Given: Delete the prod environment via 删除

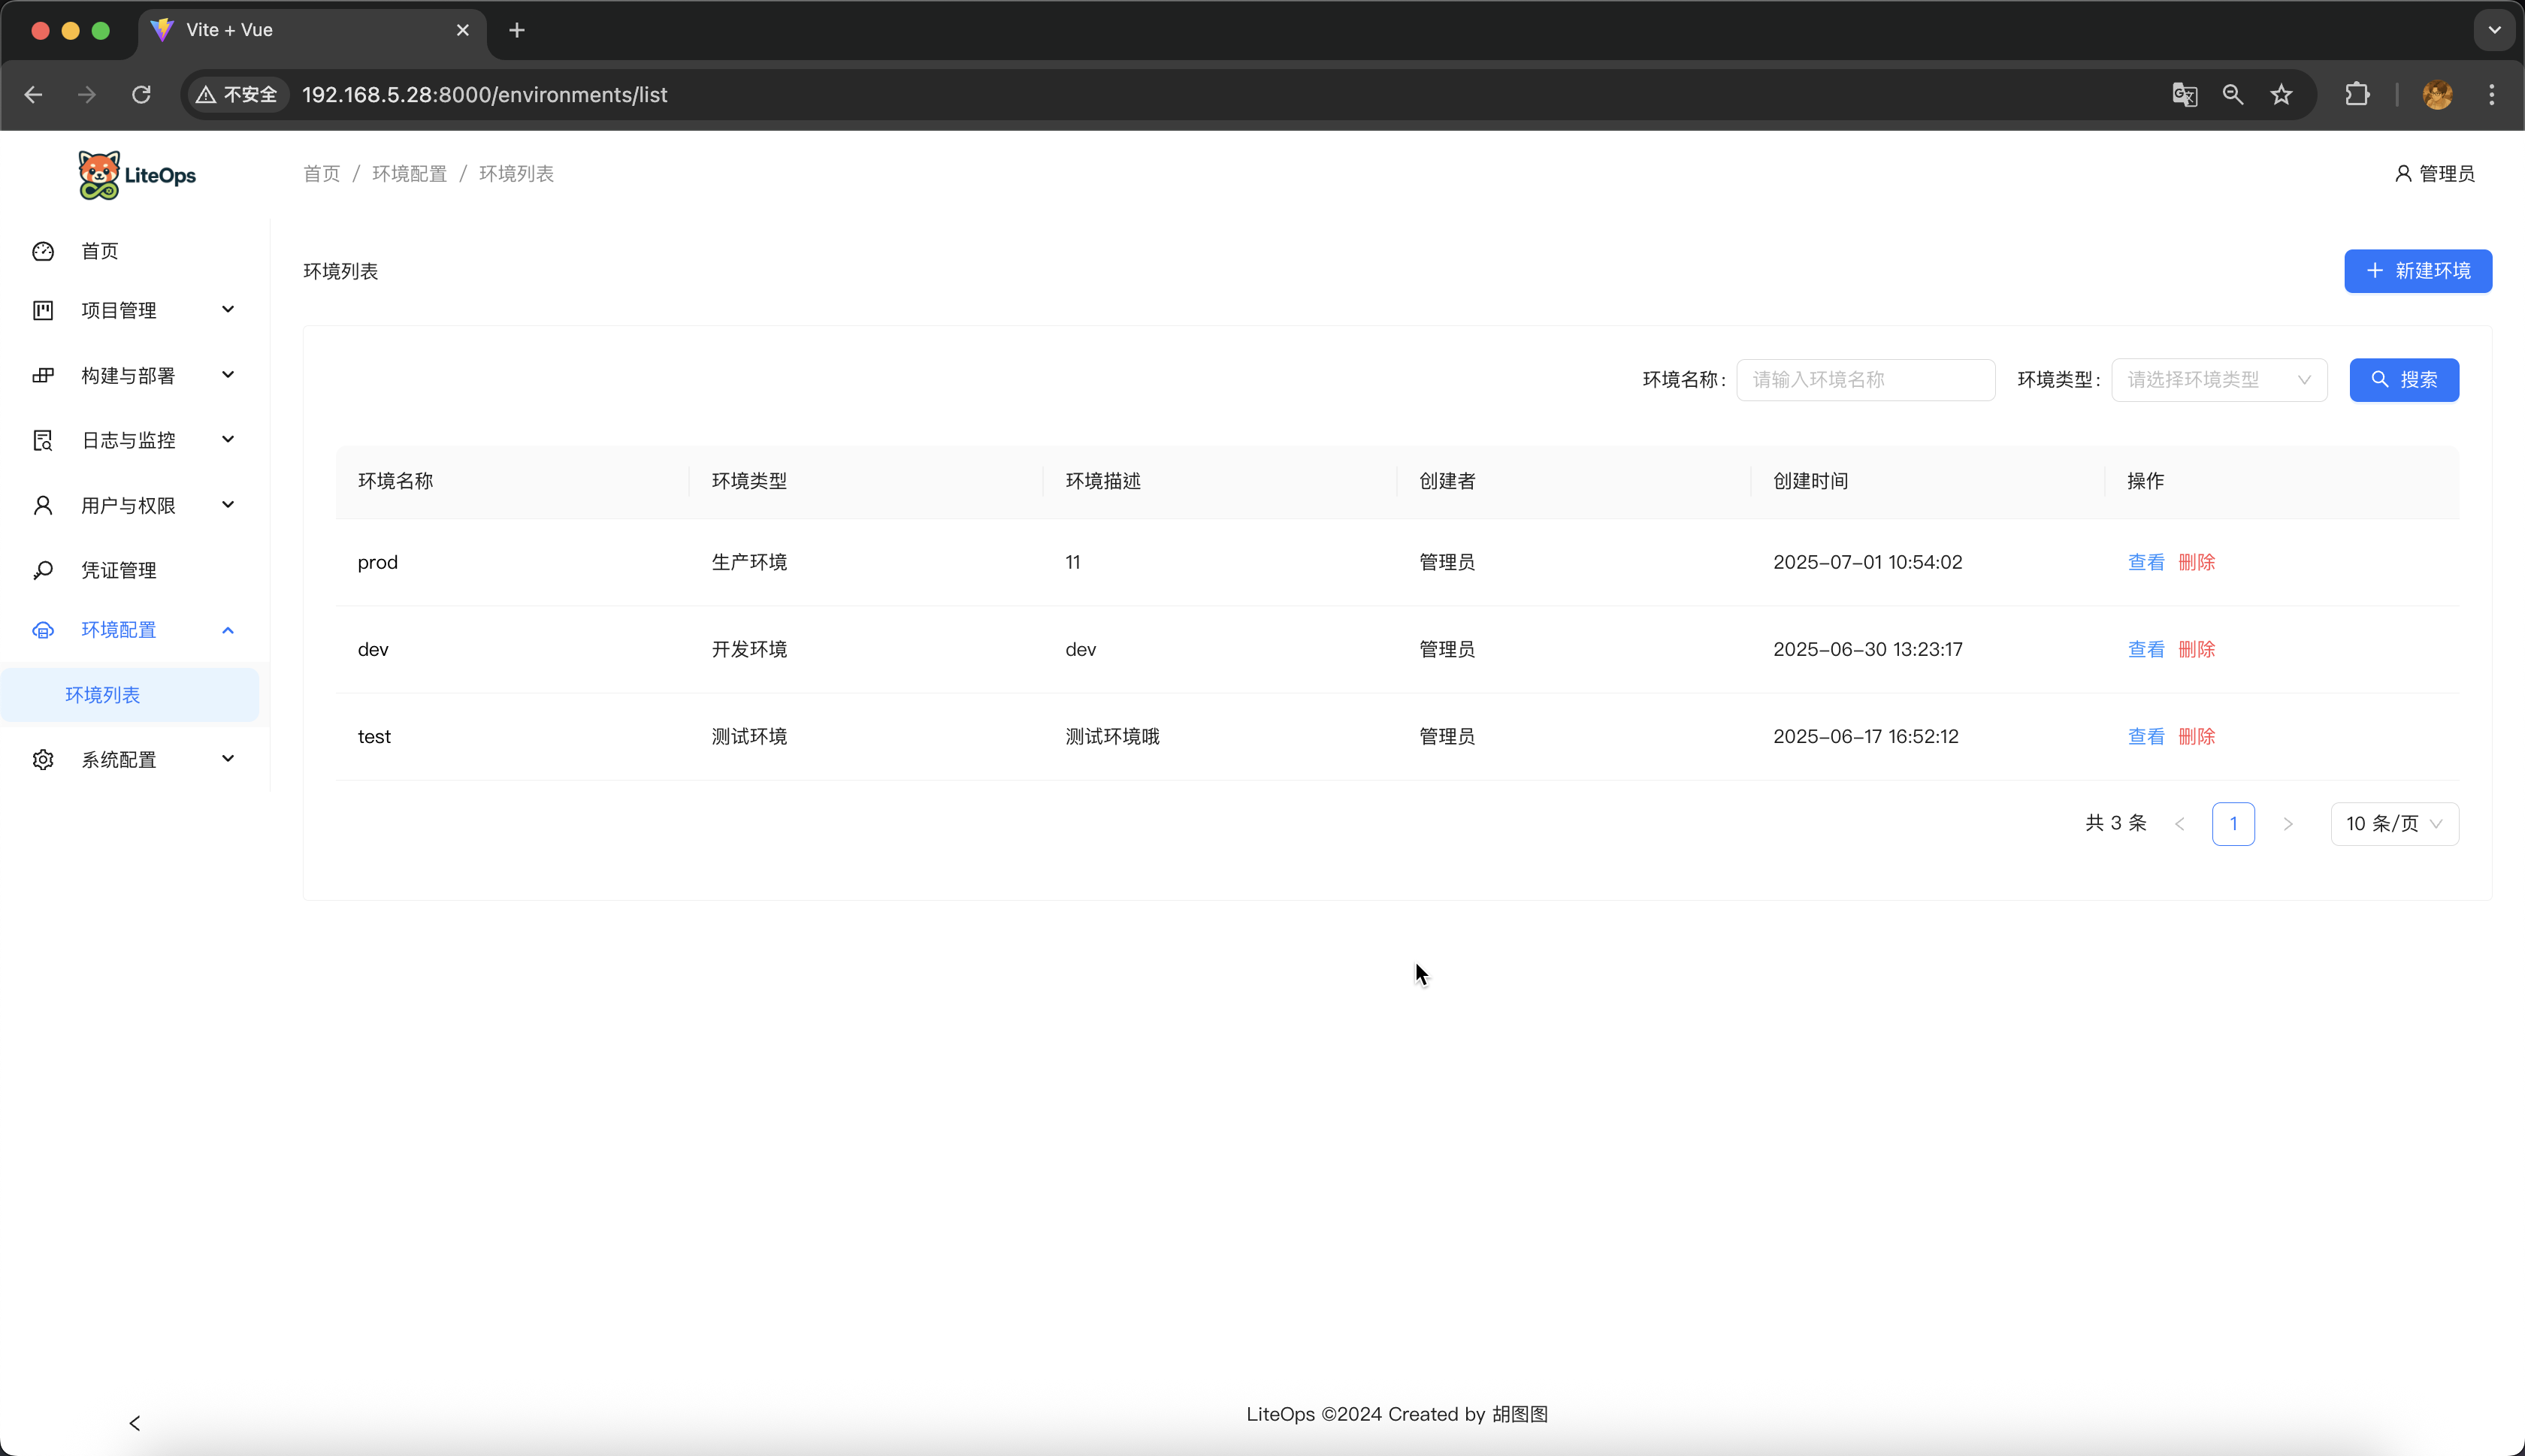Looking at the screenshot, I should coord(2197,563).
